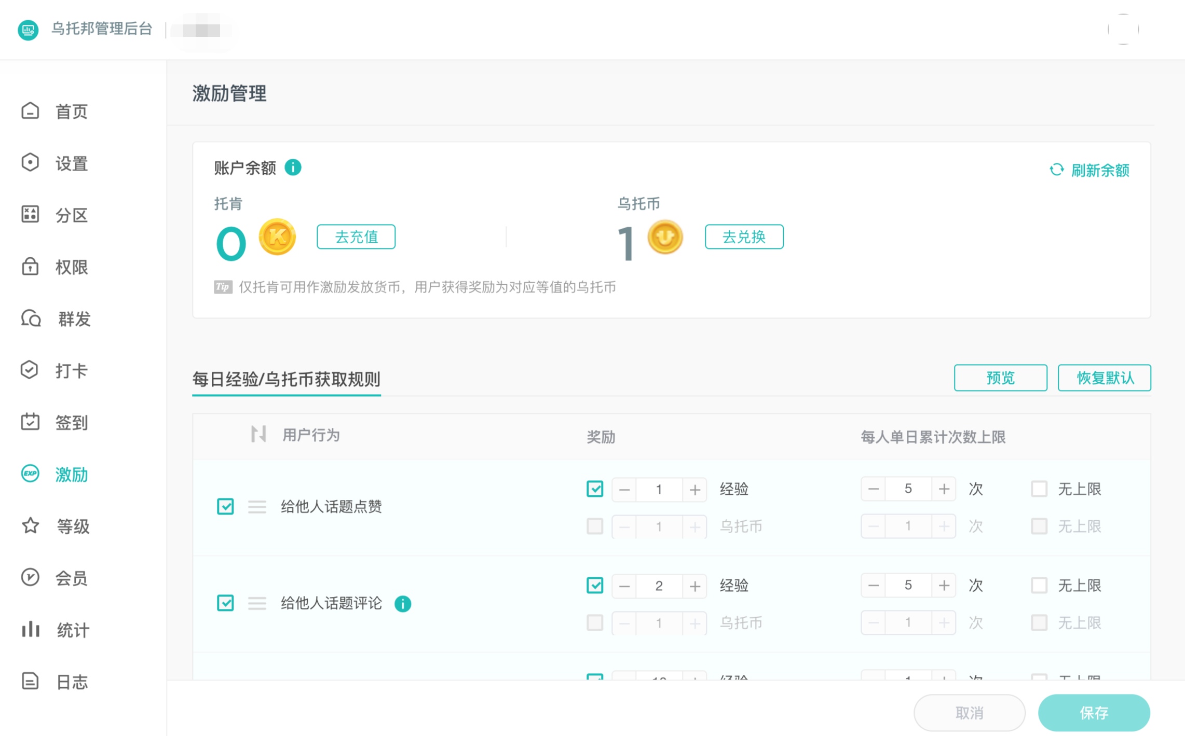1185x736 pixels.
Task: Click the 经验 value field for 给他人话题点赞
Action: click(659, 489)
